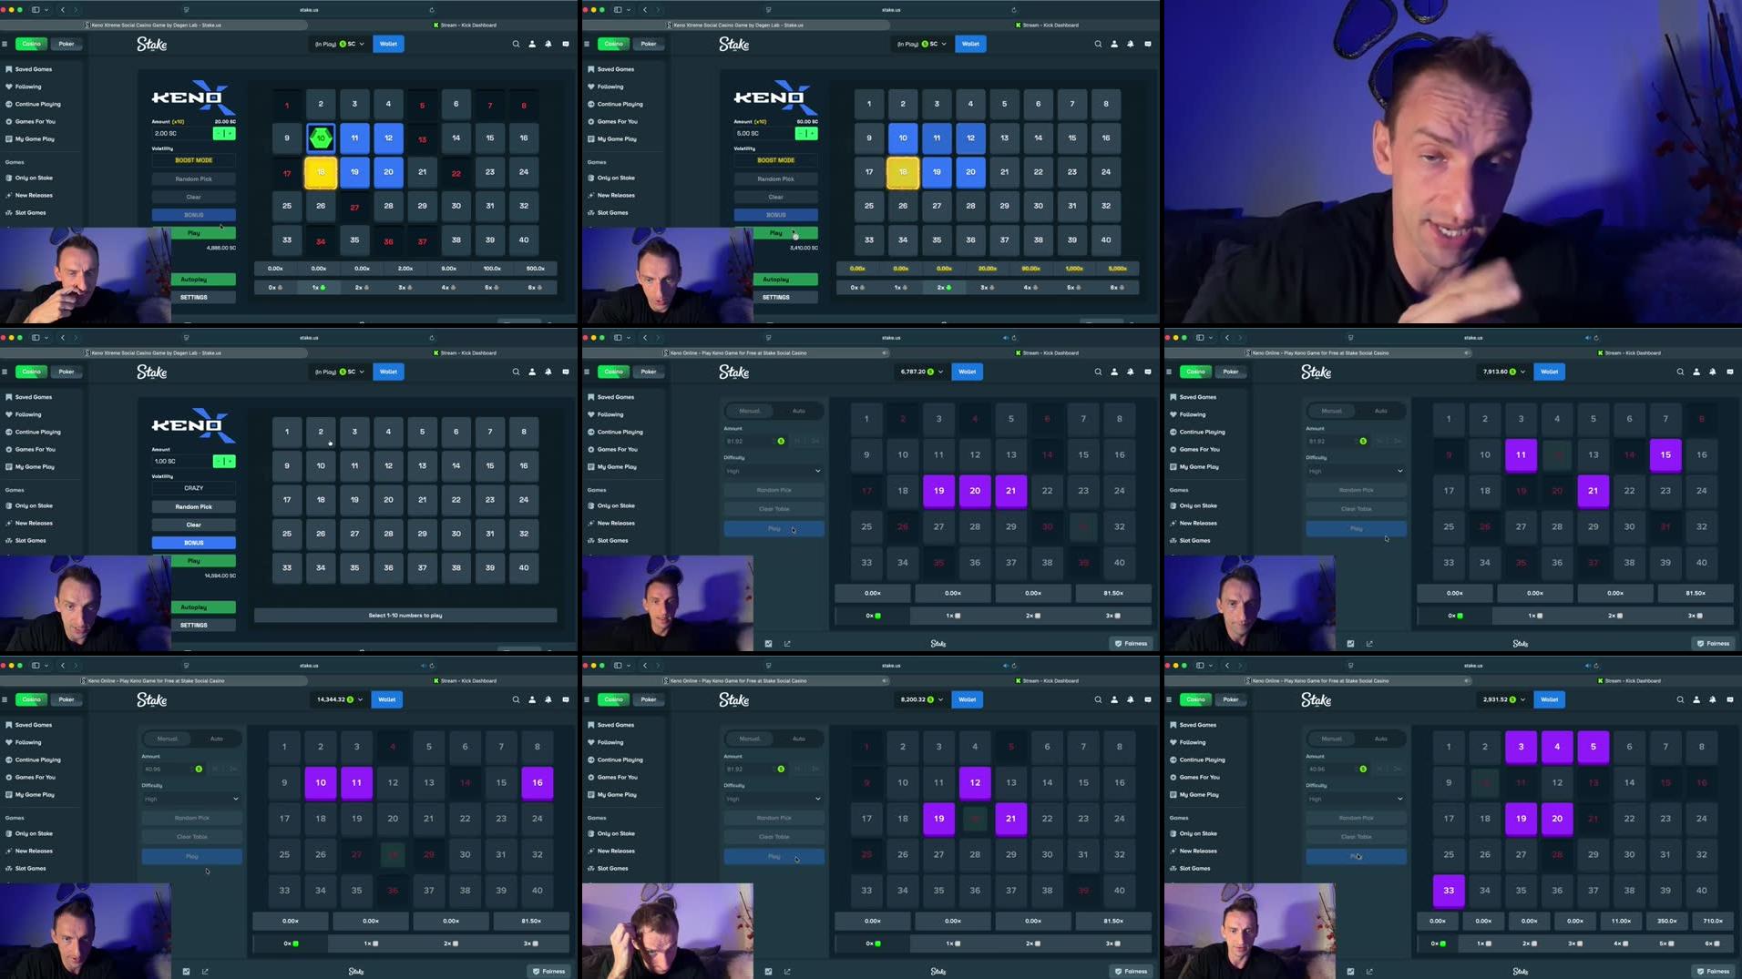The image size is (1742, 979).
Task: Select tile 40 in the 14,594.00 SC window
Action: (x=524, y=567)
